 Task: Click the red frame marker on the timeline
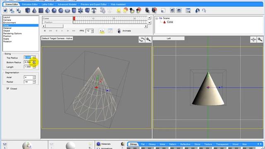pos(74,18)
